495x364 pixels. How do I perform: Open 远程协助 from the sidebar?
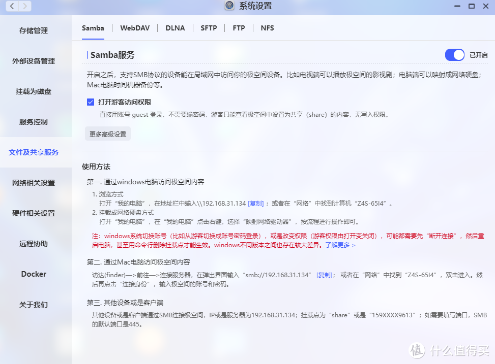coord(33,244)
